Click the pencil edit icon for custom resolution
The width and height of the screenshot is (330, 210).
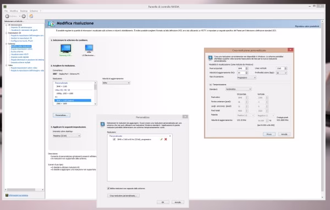point(161,139)
